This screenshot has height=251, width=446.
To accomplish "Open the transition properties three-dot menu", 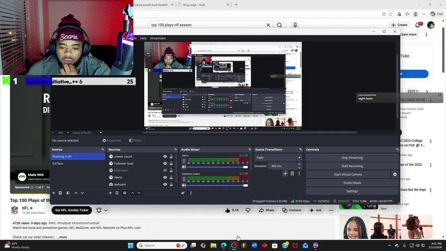I will pyautogui.click(x=299, y=174).
